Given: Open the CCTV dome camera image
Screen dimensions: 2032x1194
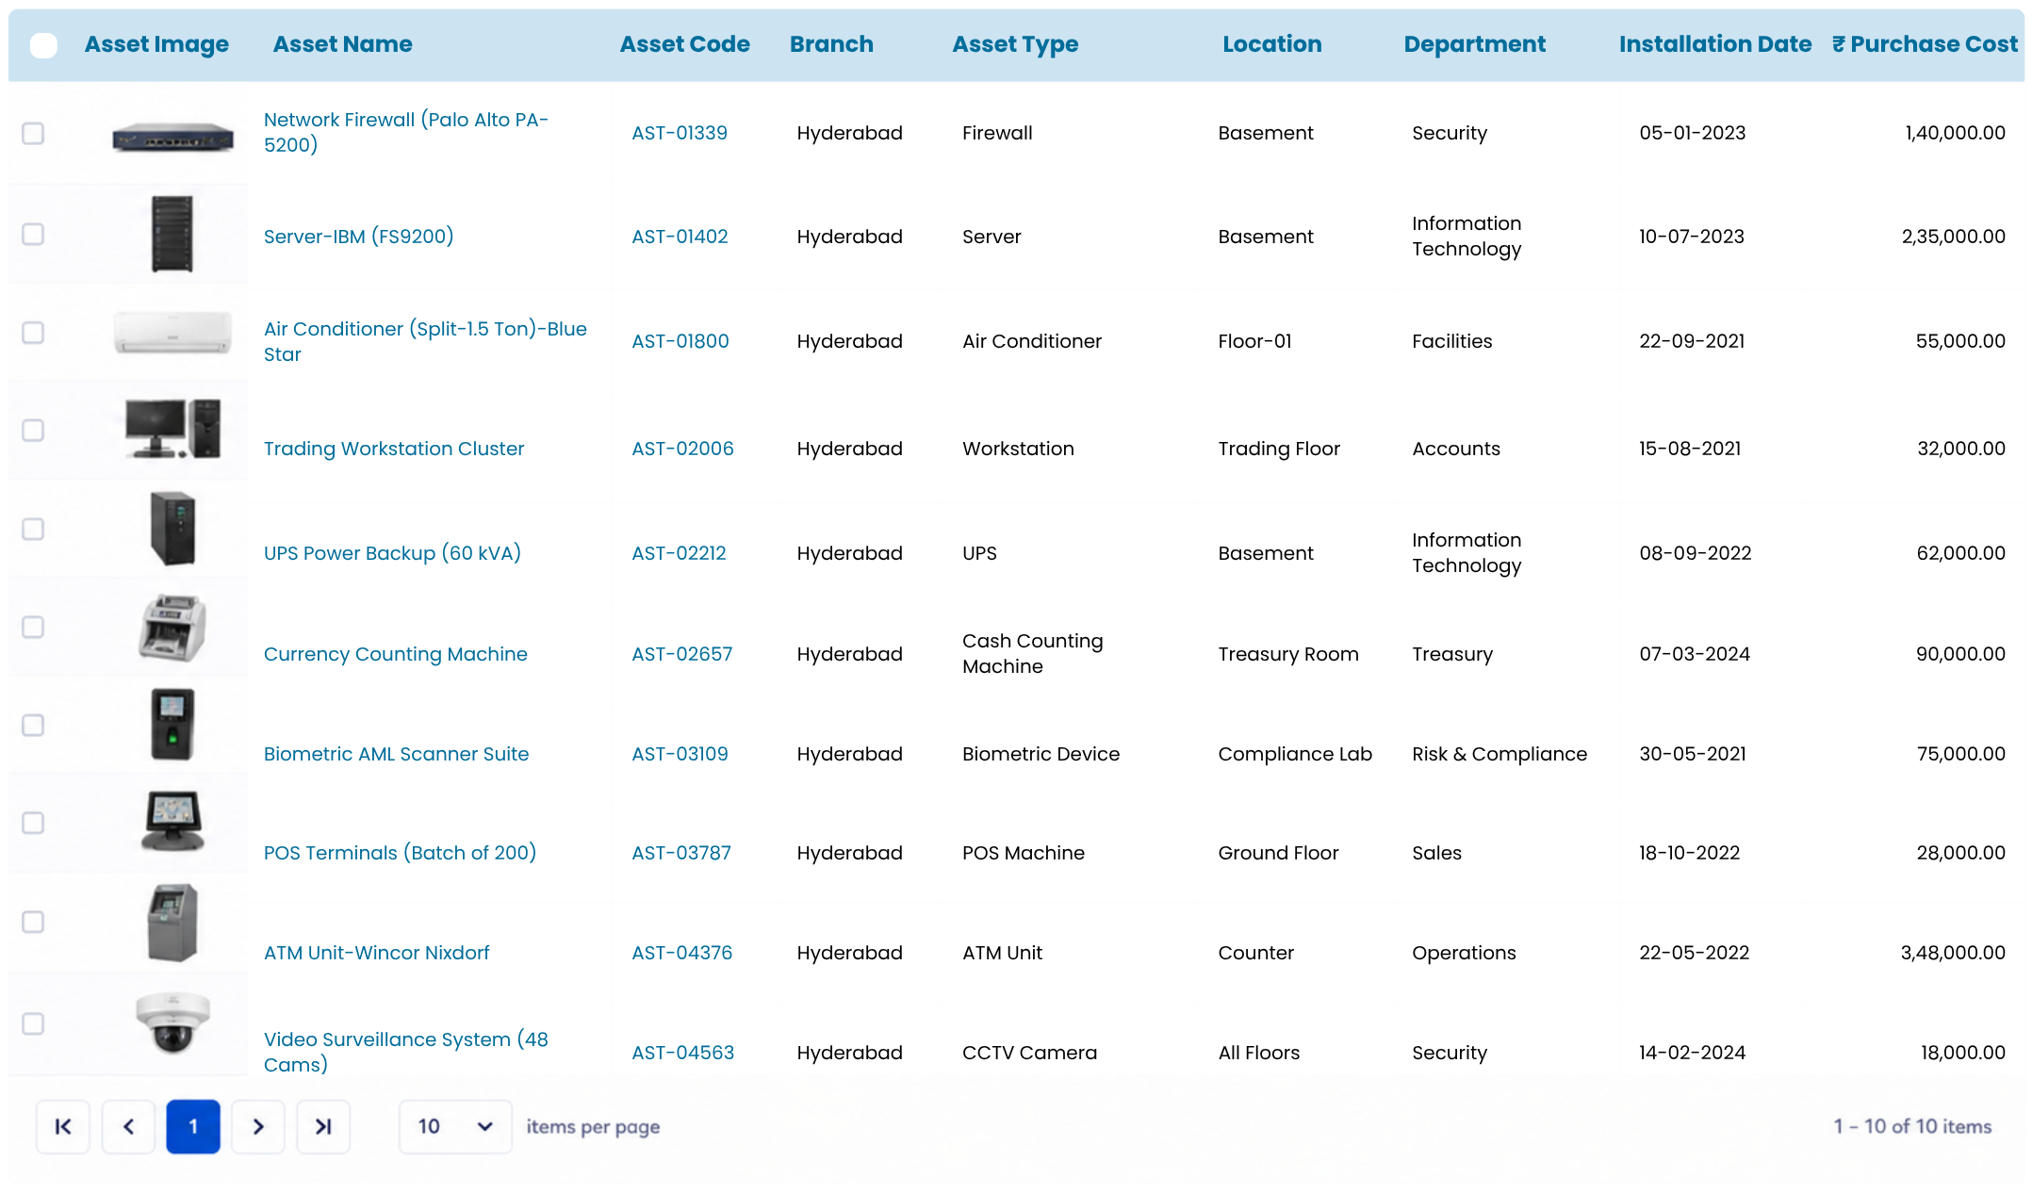Looking at the screenshot, I should pyautogui.click(x=172, y=1022).
